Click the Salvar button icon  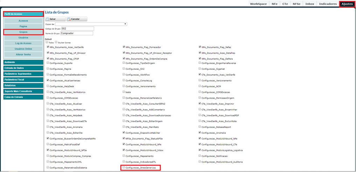(48, 19)
